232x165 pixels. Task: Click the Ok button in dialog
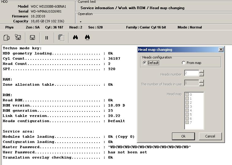183,136
